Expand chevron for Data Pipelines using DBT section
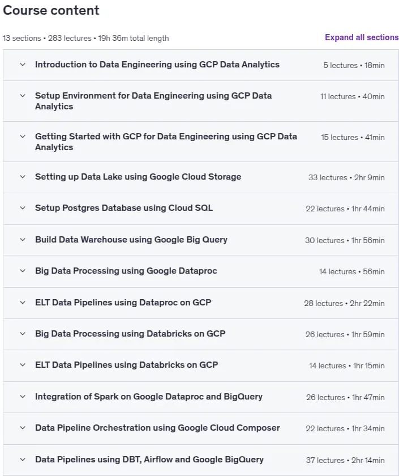 click(x=23, y=460)
